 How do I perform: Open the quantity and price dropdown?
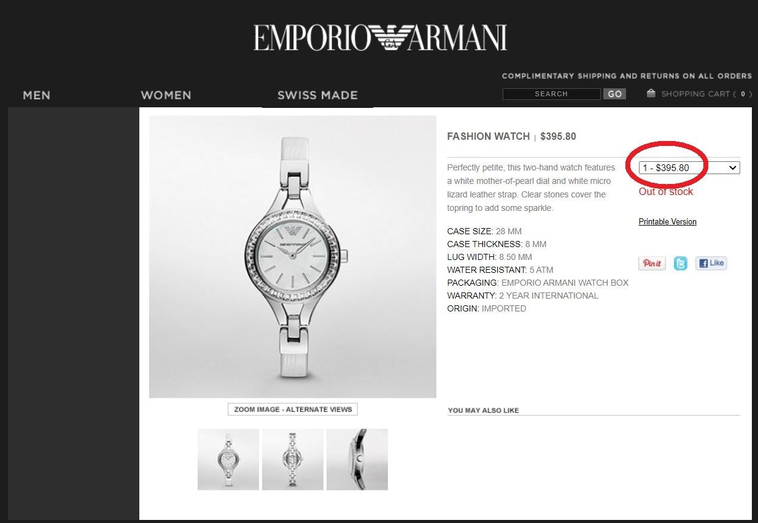pos(689,167)
